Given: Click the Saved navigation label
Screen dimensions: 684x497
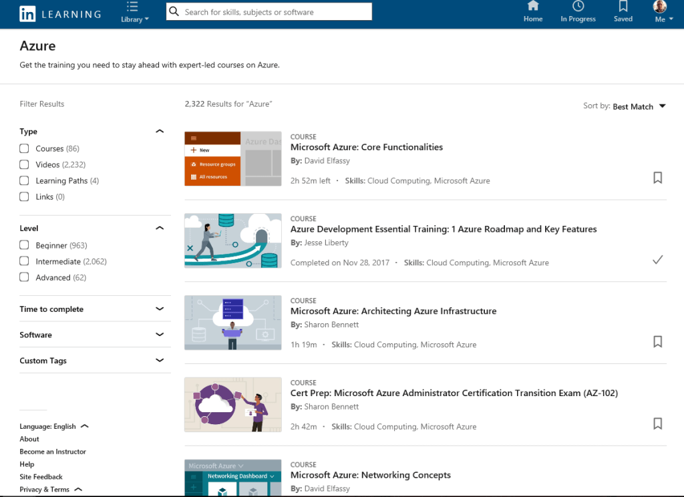Looking at the screenshot, I should 623,19.
